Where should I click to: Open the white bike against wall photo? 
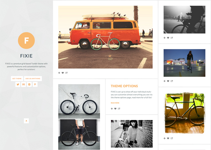(x=79, y=101)
